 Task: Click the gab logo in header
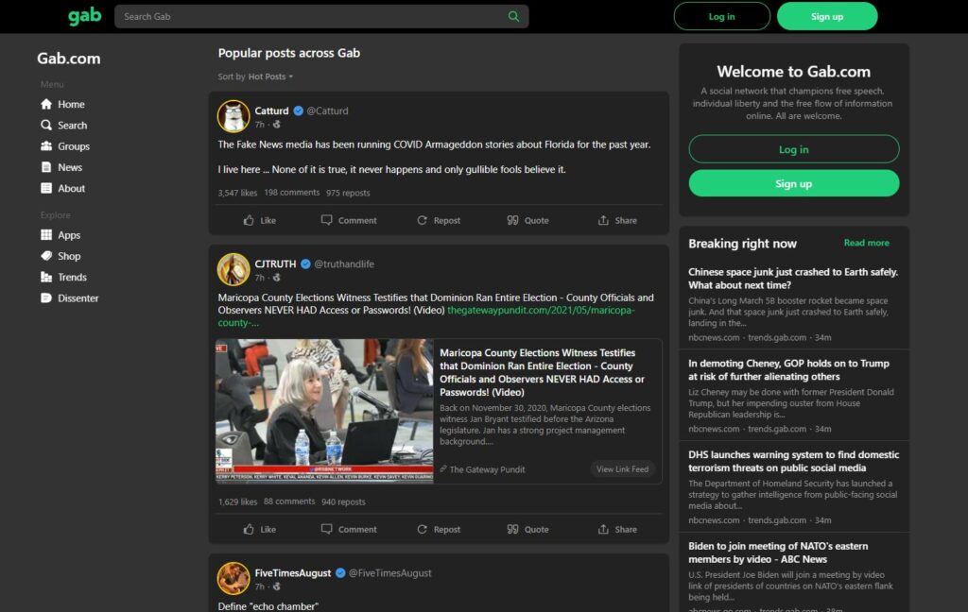84,16
